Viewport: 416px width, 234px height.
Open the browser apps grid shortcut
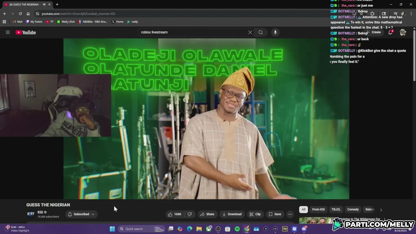tap(4, 22)
